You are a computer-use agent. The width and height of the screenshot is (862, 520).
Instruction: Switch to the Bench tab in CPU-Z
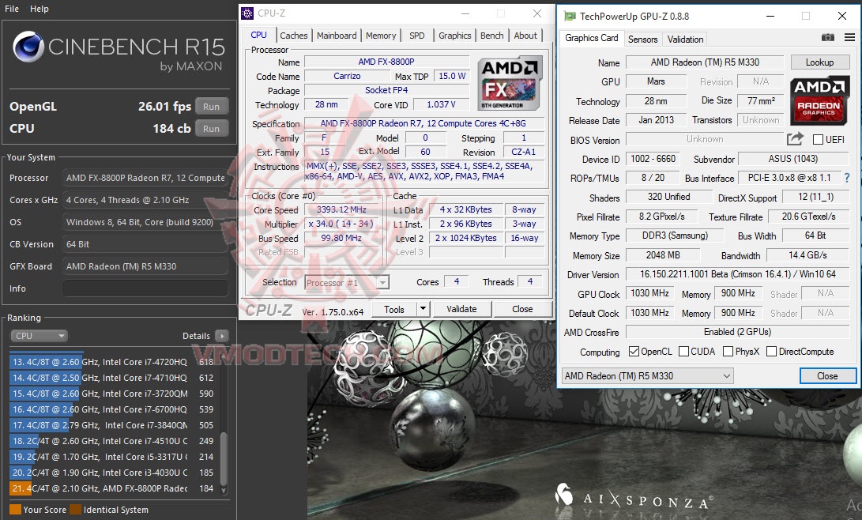[x=491, y=36]
